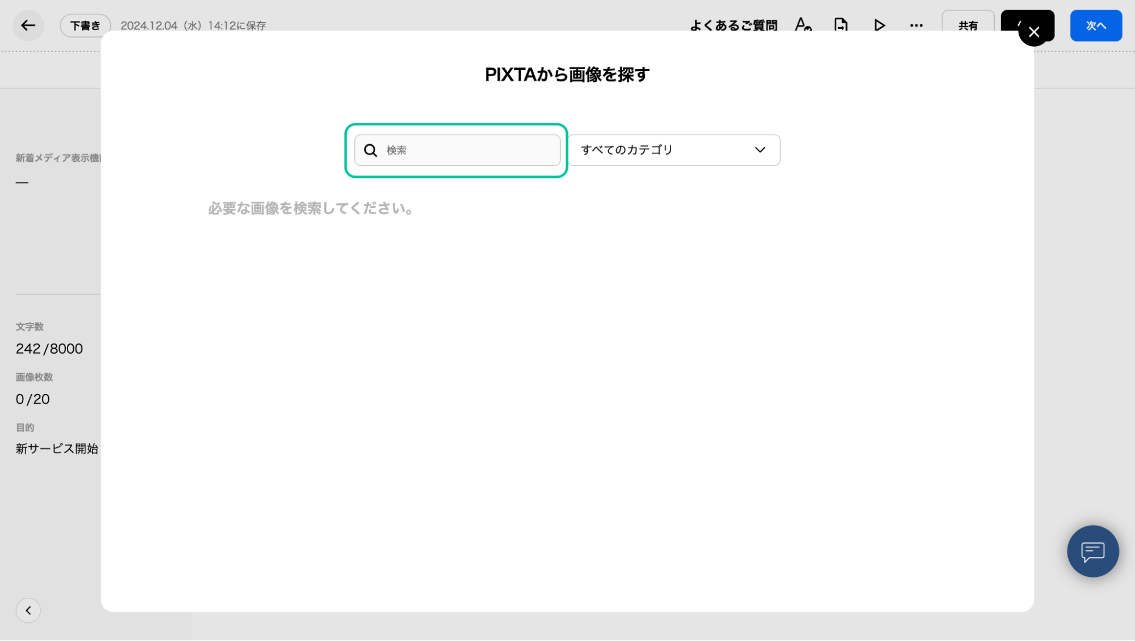Click the text proofreading A icon
The height and width of the screenshot is (641, 1135).
[x=802, y=26]
